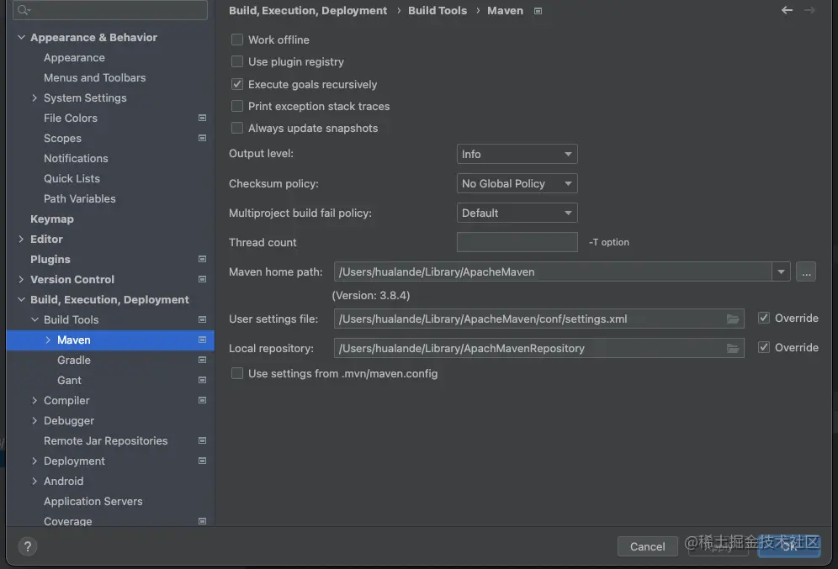Select Gradle in the settings tree

tap(74, 360)
